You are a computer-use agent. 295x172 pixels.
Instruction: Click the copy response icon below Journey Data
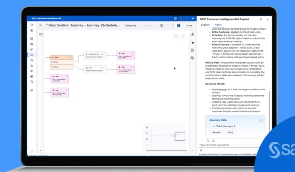point(208,141)
